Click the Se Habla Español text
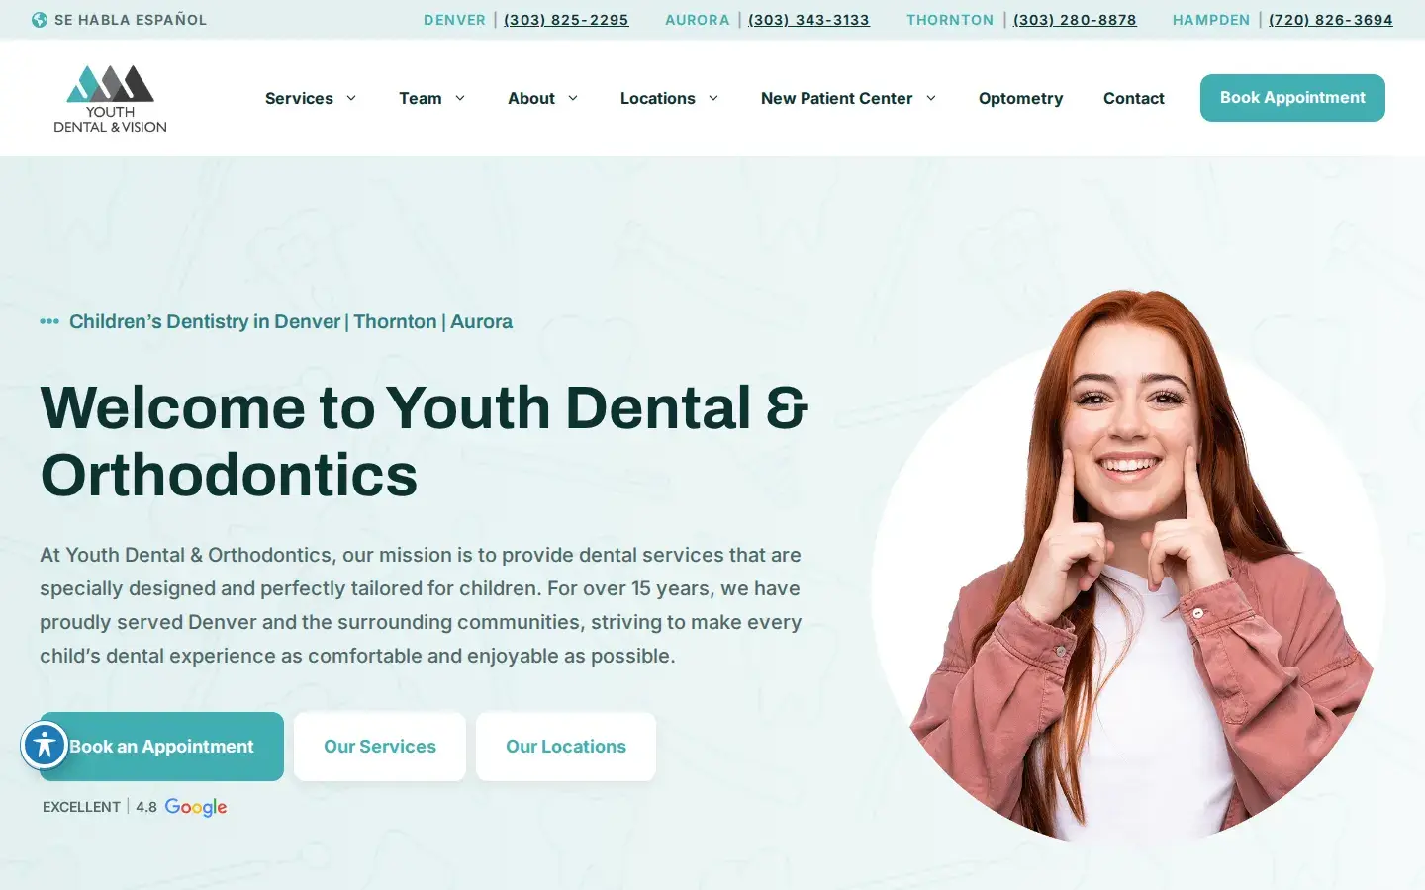Image resolution: width=1425 pixels, height=890 pixels. pos(131,20)
